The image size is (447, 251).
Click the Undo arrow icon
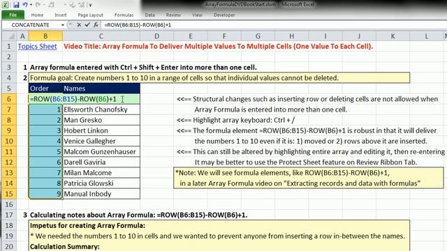click(25, 5)
